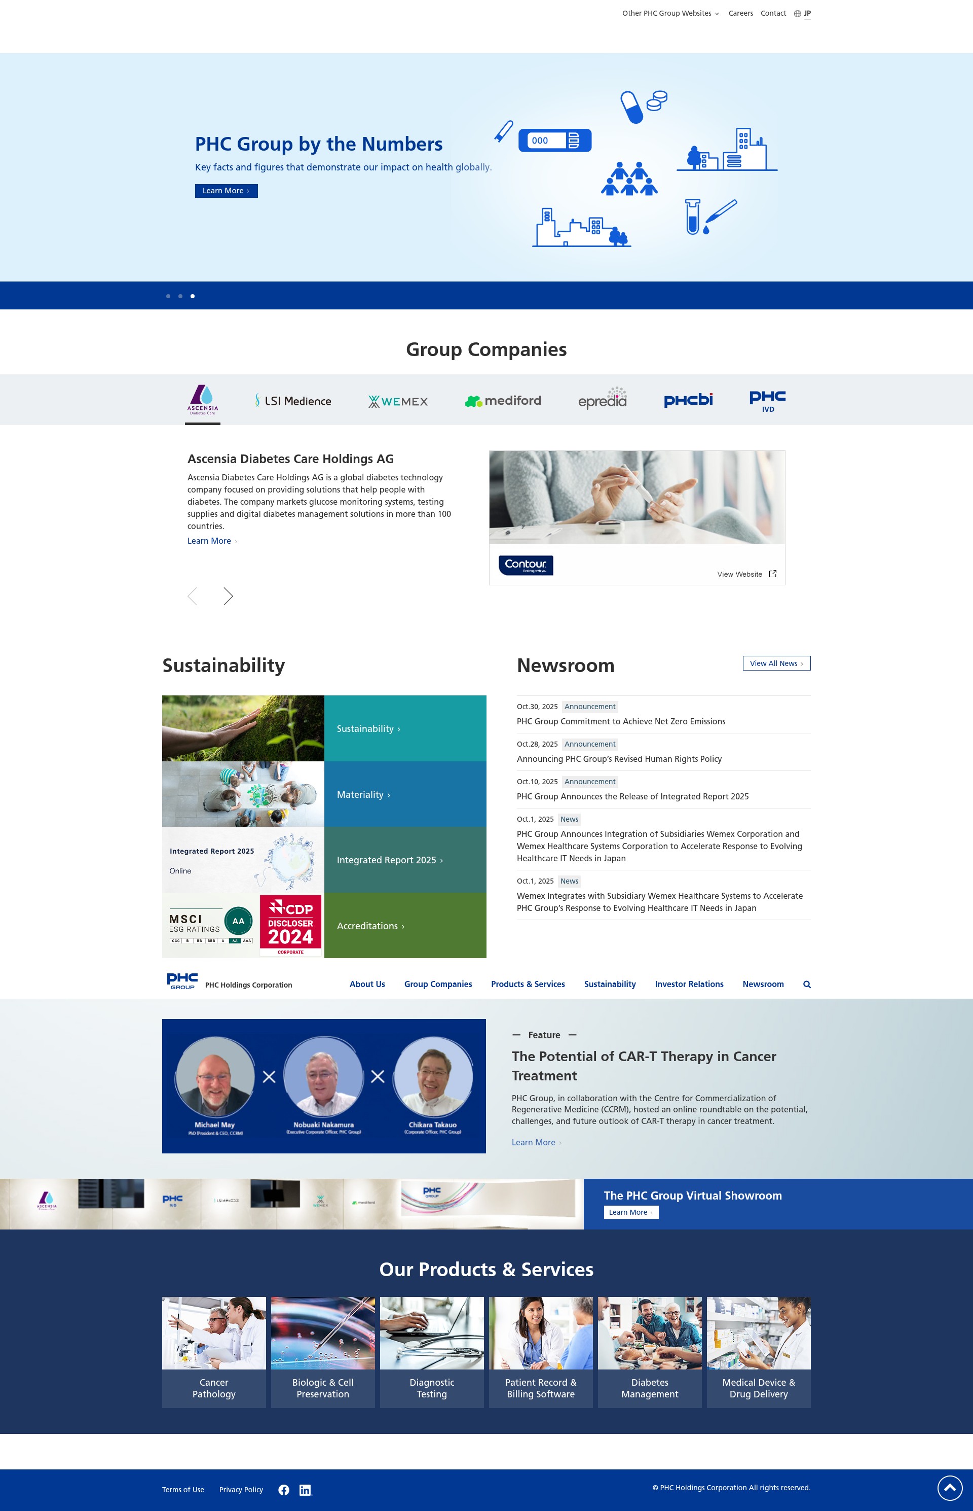Select the PHCbi logo tab
Viewport: 973px width, 1511px height.
tap(688, 400)
